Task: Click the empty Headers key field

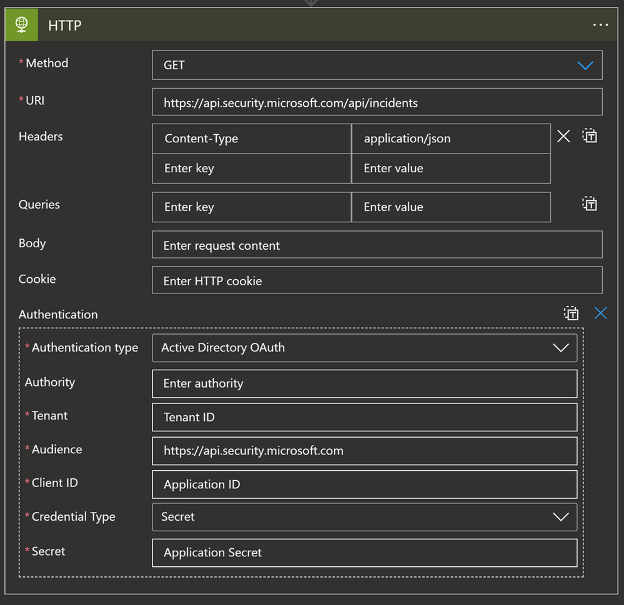Action: (x=251, y=169)
